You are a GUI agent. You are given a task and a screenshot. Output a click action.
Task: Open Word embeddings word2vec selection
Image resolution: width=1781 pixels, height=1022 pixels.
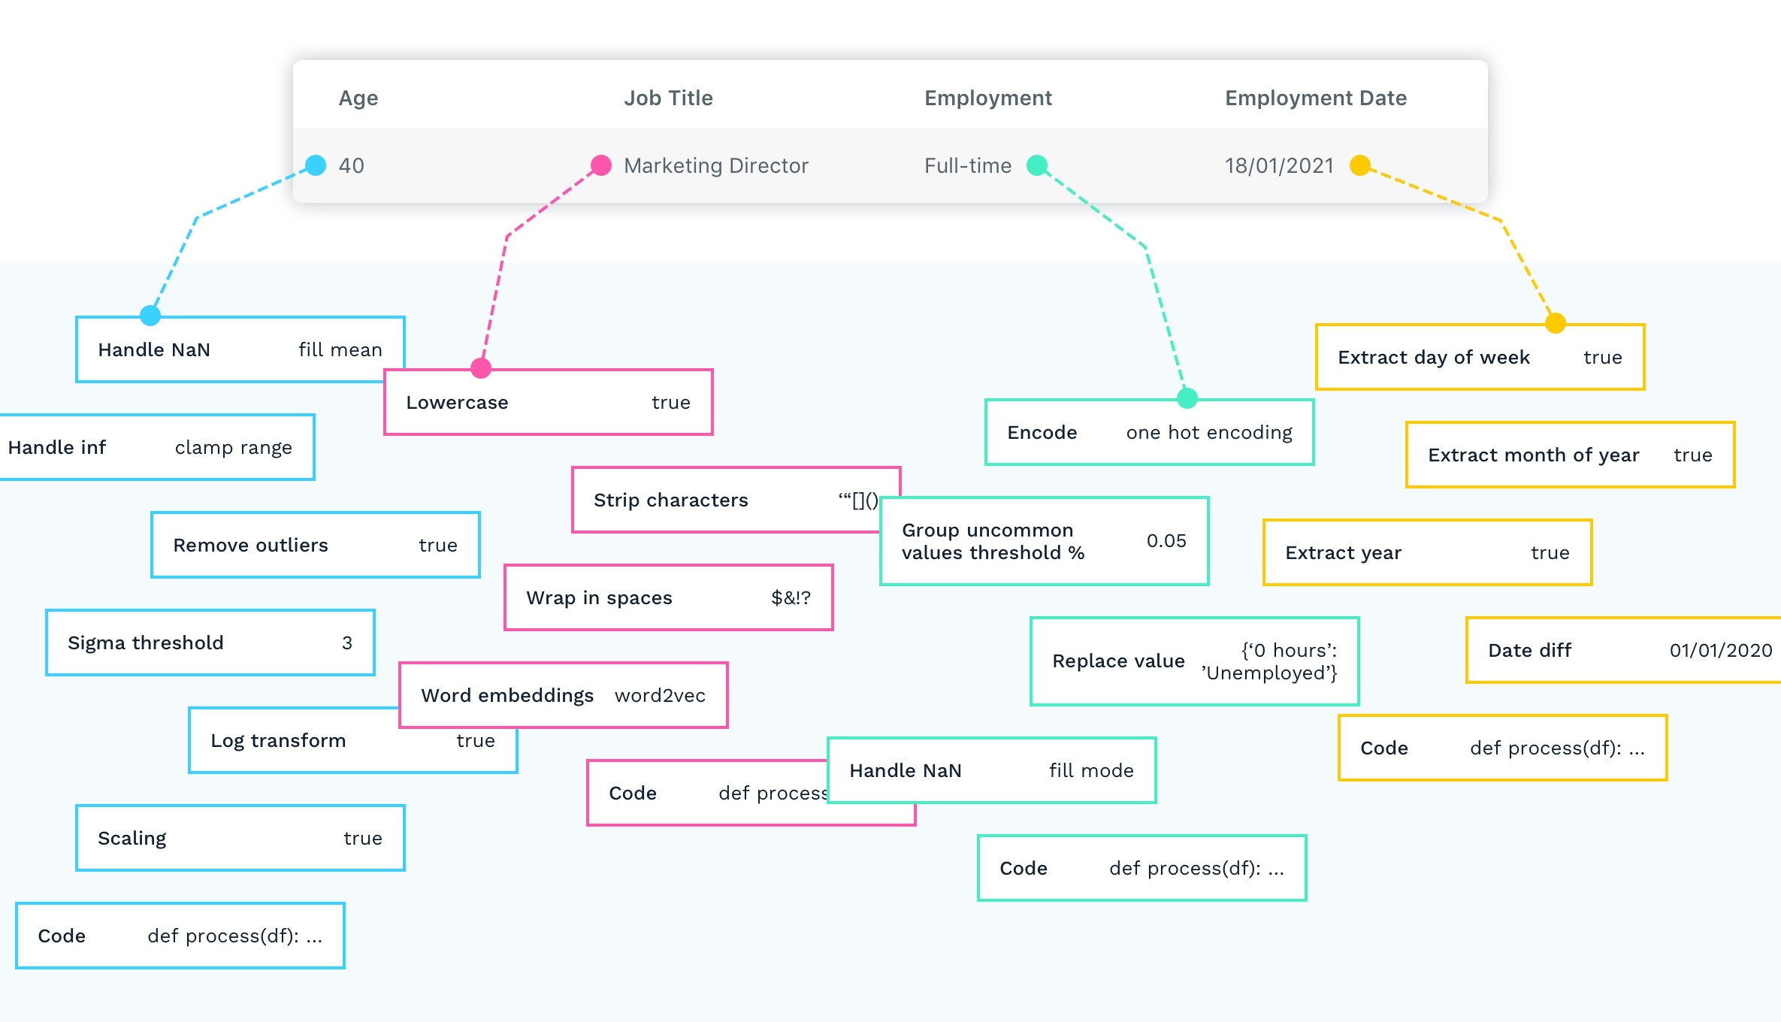tap(660, 696)
